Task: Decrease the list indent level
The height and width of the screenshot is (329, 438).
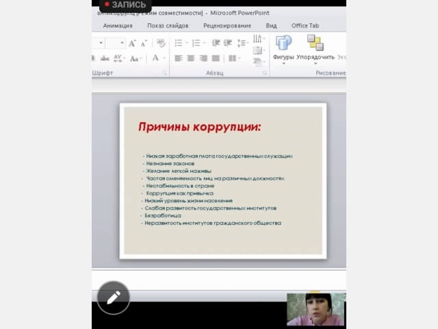Action: 216,42
